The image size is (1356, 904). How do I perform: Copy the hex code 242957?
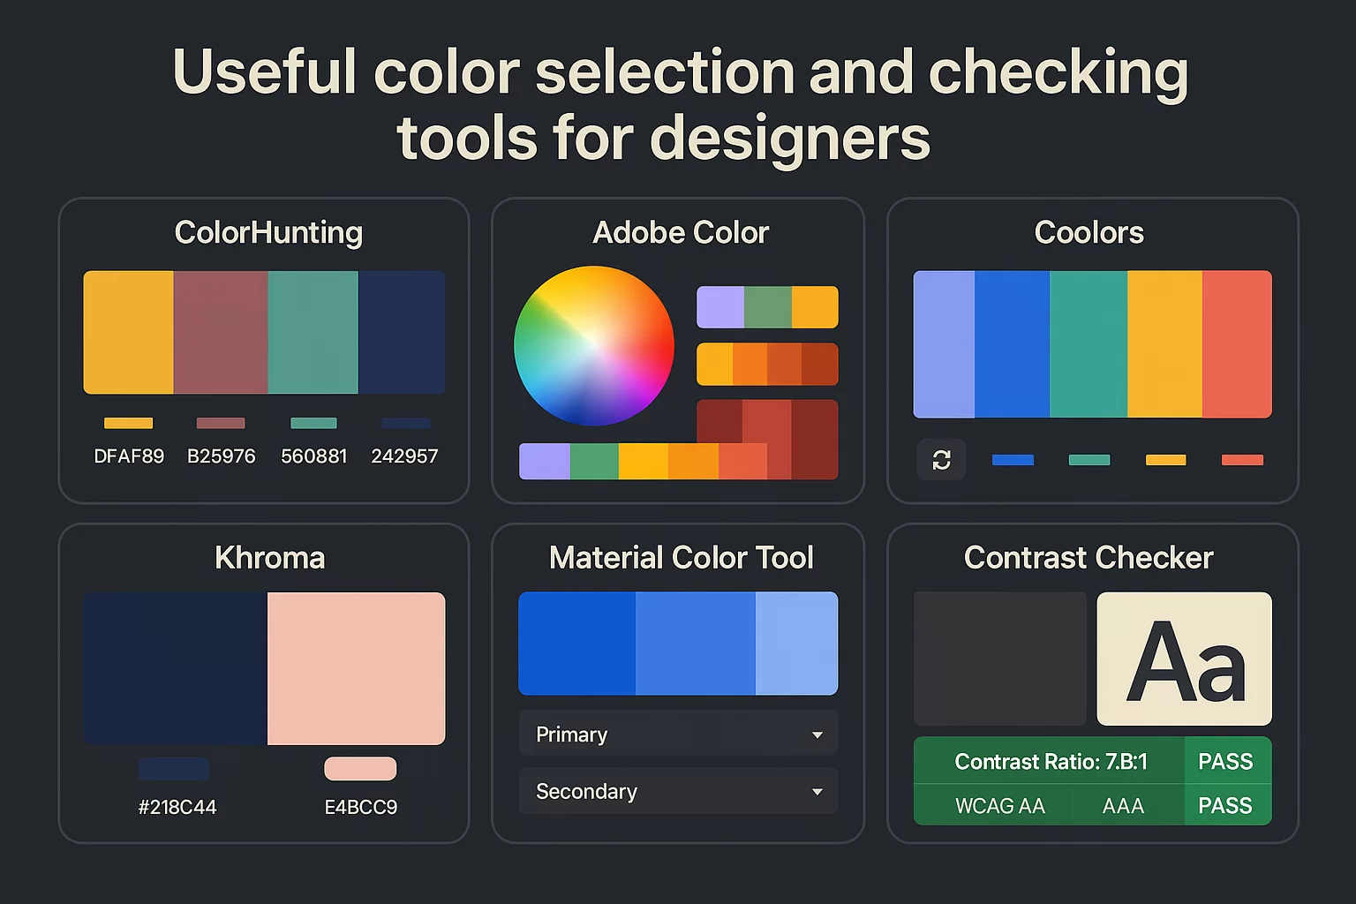pos(404,456)
